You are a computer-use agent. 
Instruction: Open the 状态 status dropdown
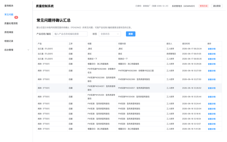[x=110, y=34]
